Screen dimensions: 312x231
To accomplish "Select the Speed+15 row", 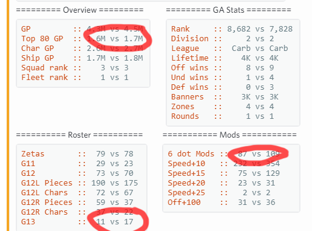I will click(x=224, y=173).
